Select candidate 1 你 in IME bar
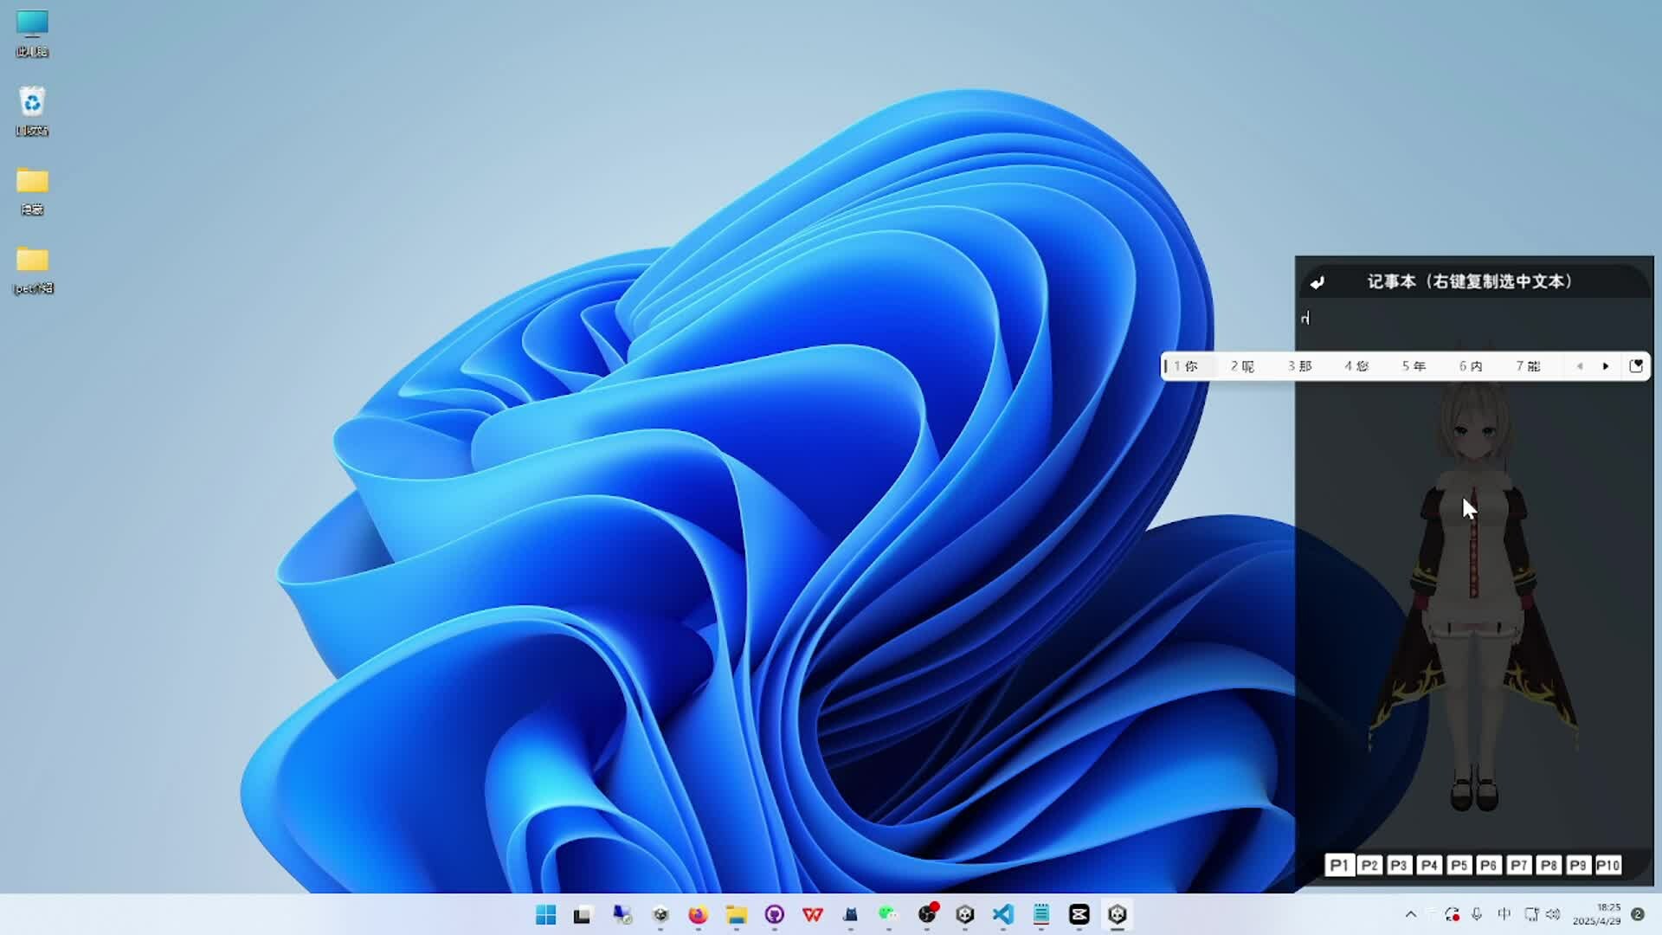The width and height of the screenshot is (1662, 935). (1186, 366)
